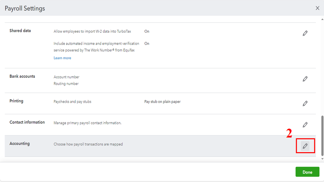
Task: Click the vertical scrollbar thumb
Action: click(322, 135)
